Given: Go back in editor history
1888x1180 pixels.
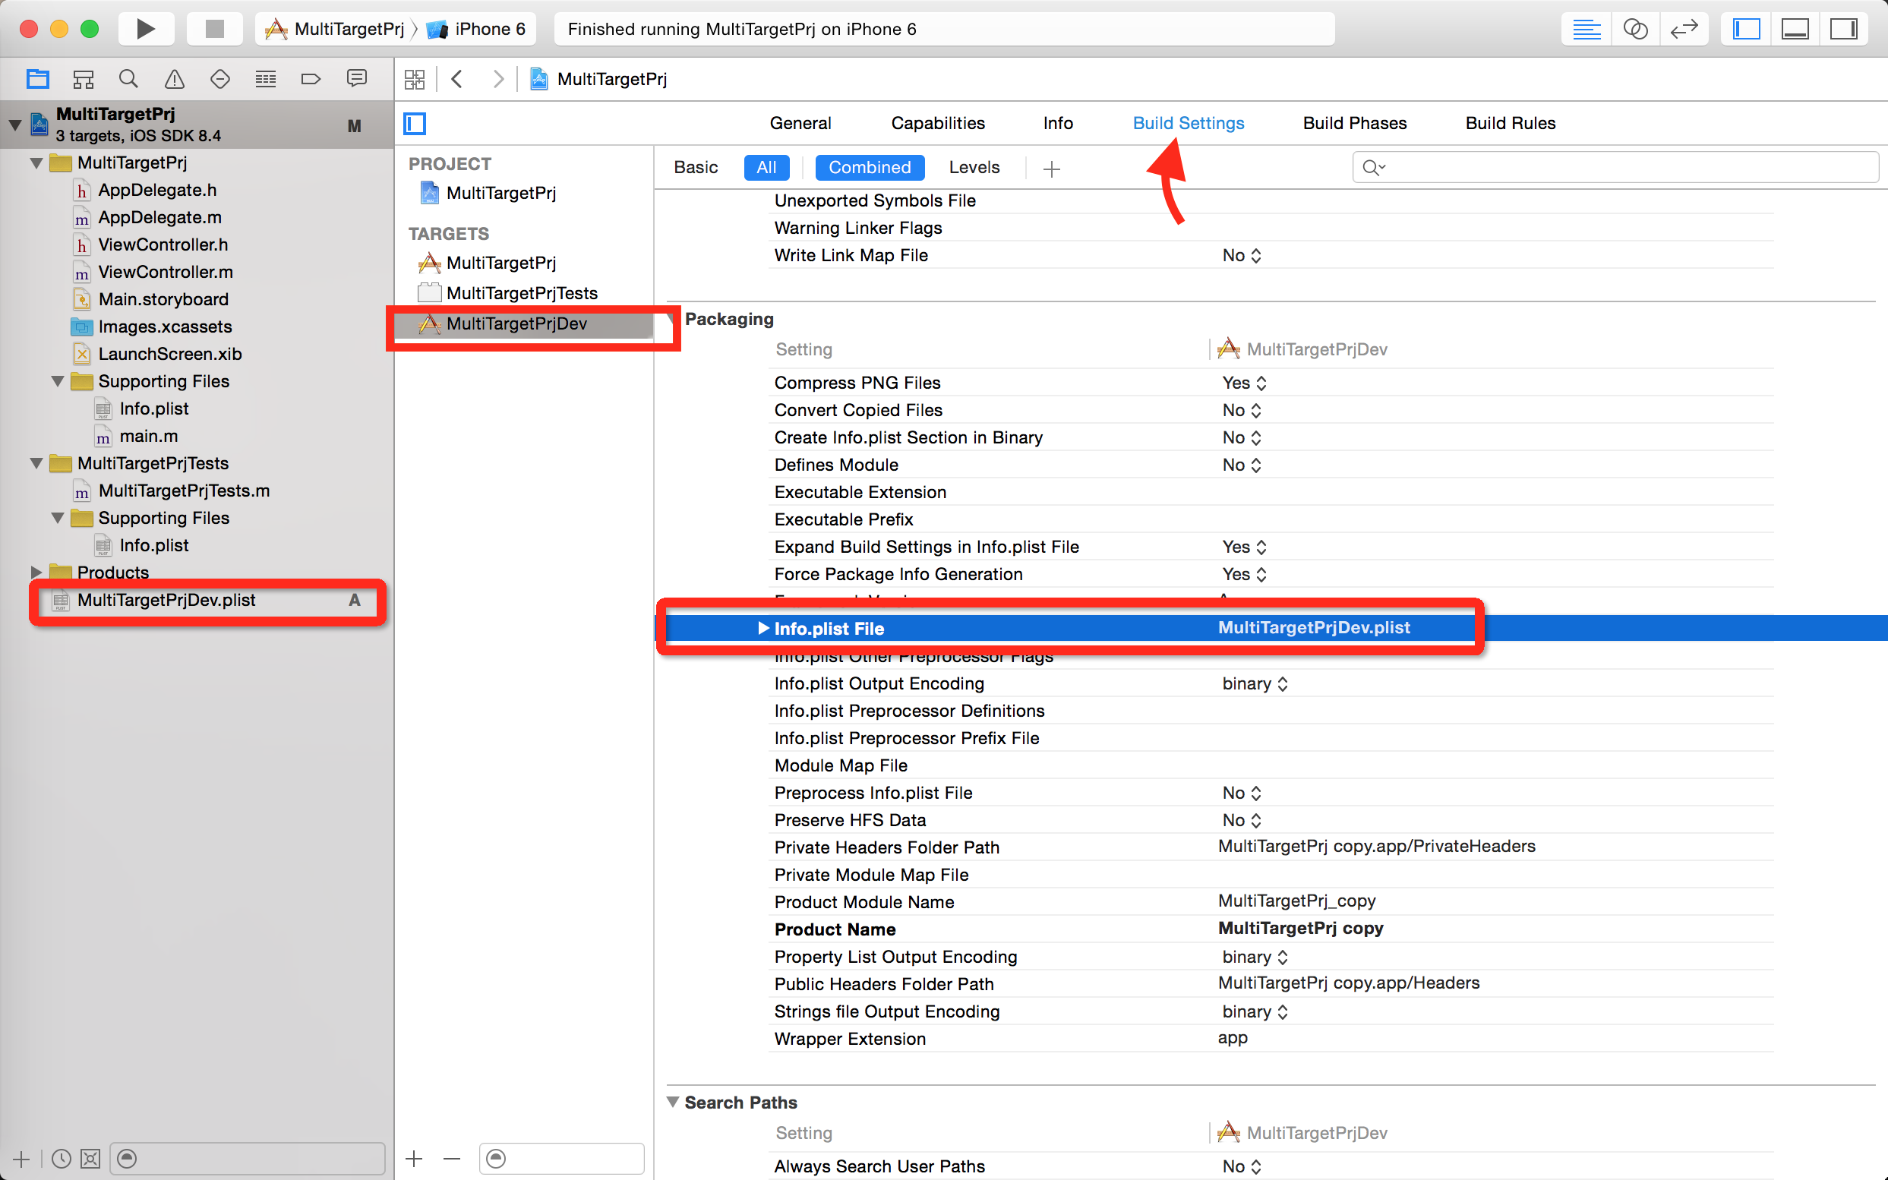Looking at the screenshot, I should 457,79.
